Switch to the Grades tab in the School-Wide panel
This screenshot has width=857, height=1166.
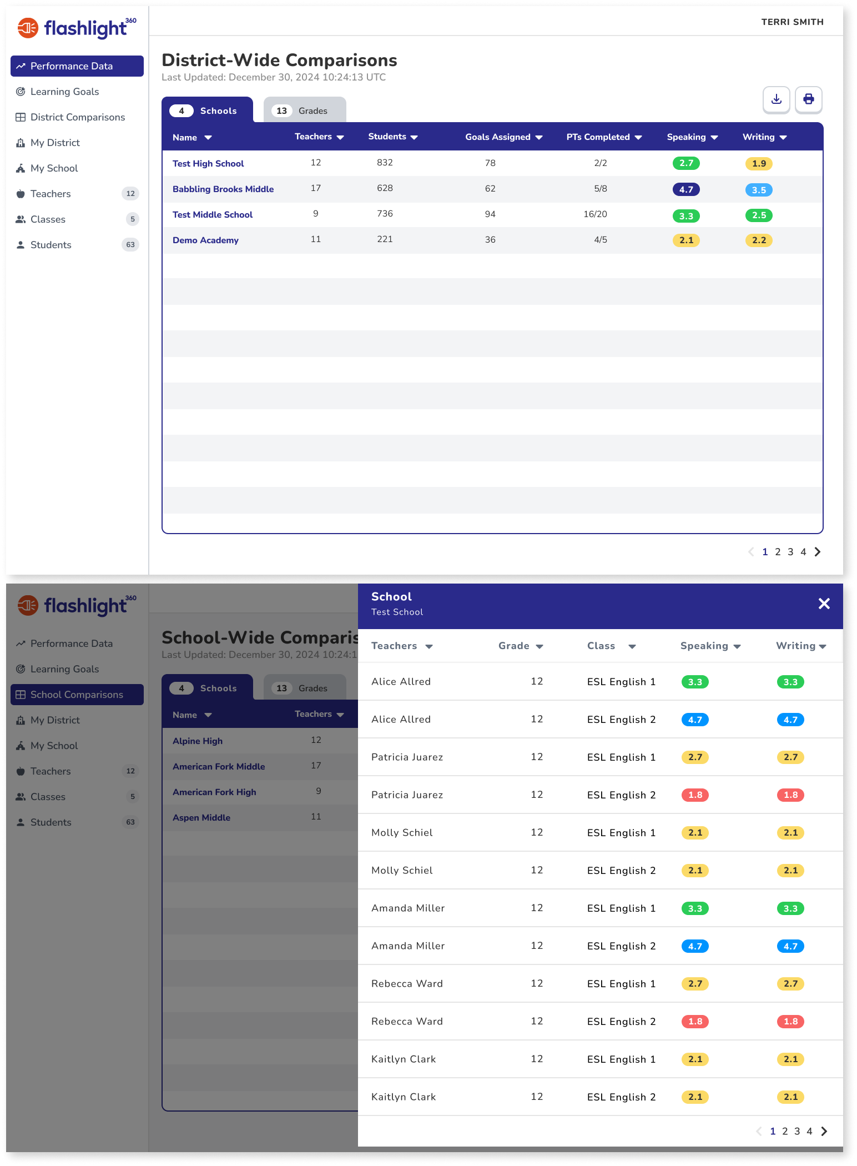[305, 687]
